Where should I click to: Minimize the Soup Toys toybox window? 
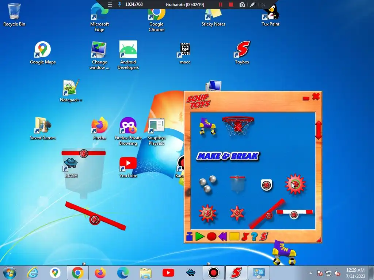tap(306, 98)
